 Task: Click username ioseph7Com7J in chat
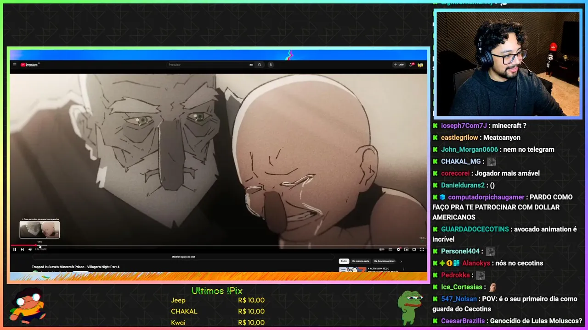[x=464, y=126]
